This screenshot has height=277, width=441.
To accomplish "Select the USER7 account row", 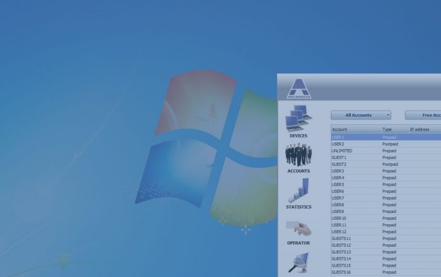I will [386, 198].
